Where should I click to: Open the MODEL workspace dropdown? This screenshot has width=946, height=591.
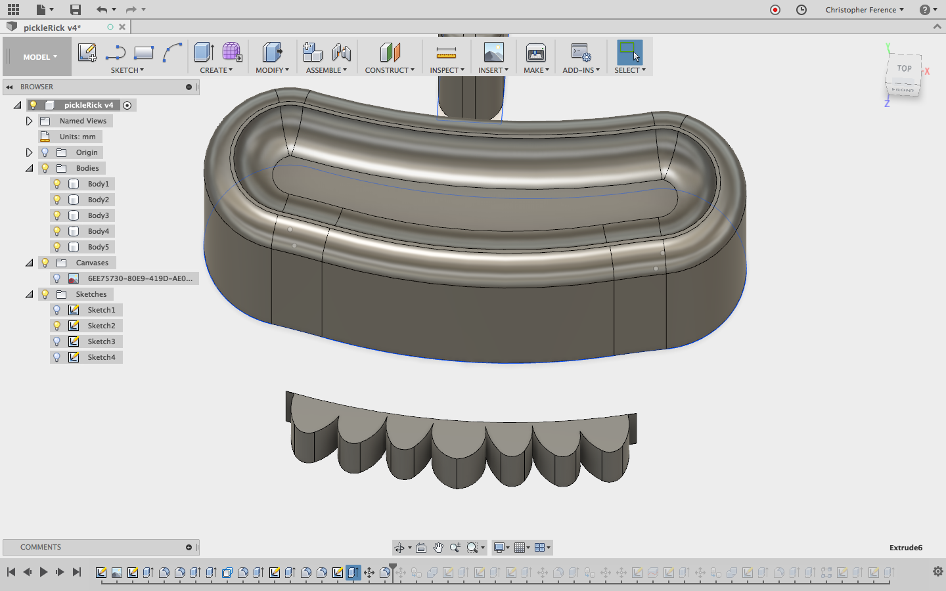coord(39,57)
